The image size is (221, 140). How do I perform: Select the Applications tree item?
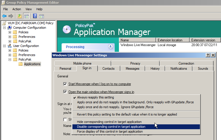[x=32, y=64]
